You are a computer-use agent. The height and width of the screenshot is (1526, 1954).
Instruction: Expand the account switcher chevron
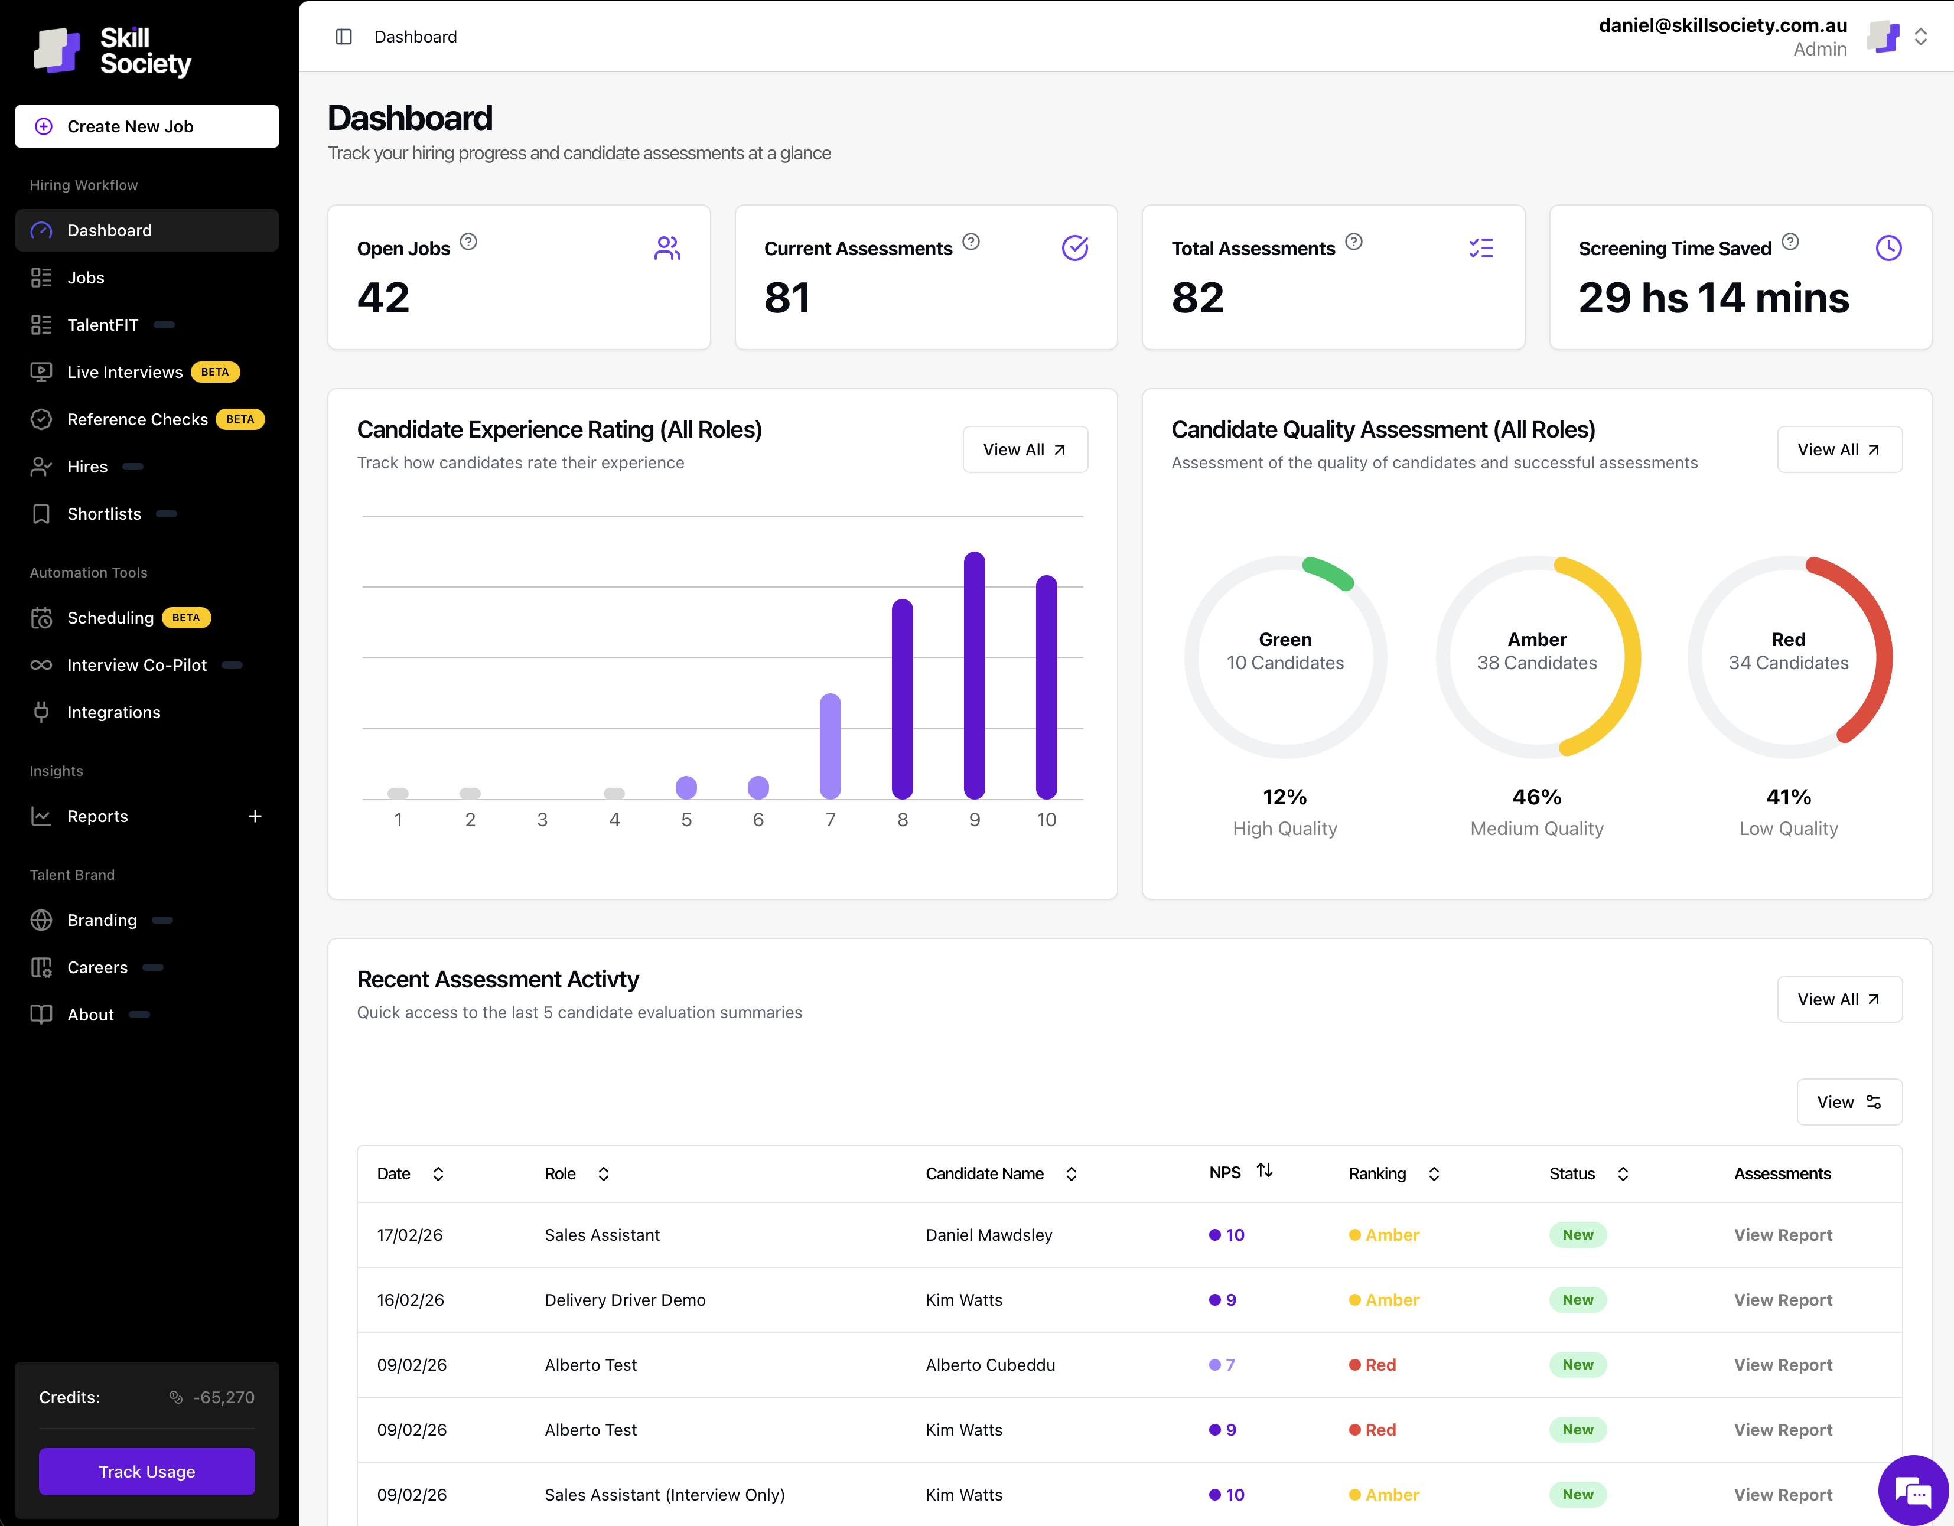(1920, 37)
